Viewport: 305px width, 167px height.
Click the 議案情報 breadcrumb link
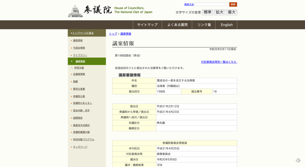coord(126,34)
